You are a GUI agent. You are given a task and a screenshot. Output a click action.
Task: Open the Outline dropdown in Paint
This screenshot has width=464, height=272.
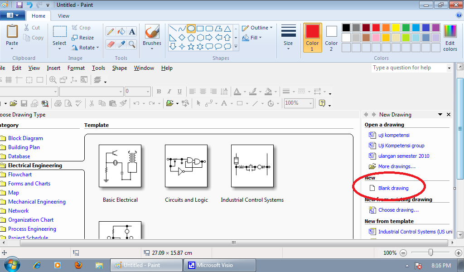(x=257, y=28)
